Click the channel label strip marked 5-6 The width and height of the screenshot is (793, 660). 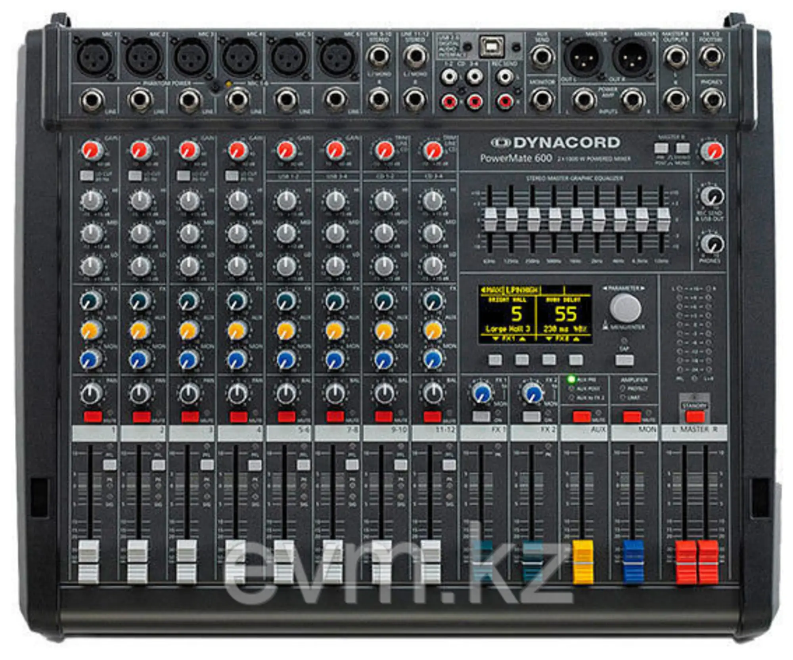coord(289,433)
